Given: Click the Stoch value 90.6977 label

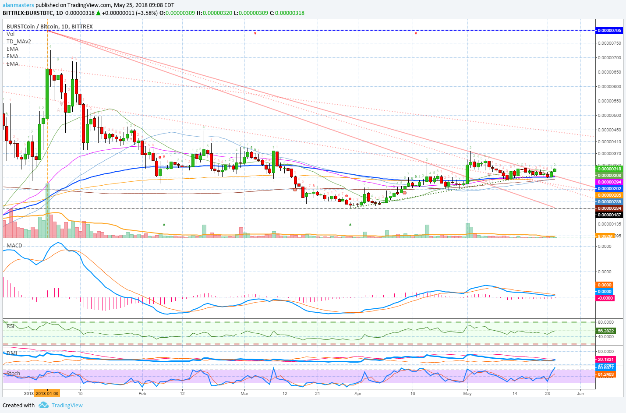Looking at the screenshot, I should click(606, 368).
